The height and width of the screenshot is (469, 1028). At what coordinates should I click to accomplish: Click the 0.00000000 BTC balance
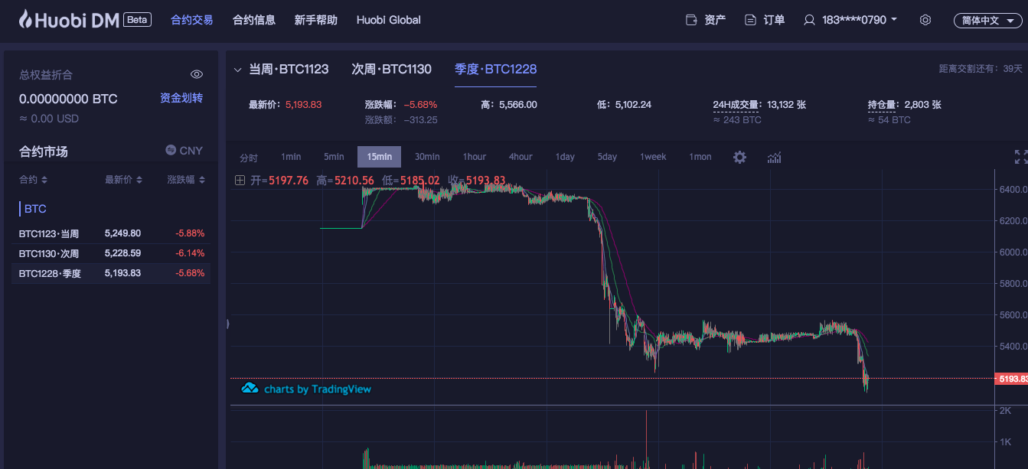click(x=68, y=99)
